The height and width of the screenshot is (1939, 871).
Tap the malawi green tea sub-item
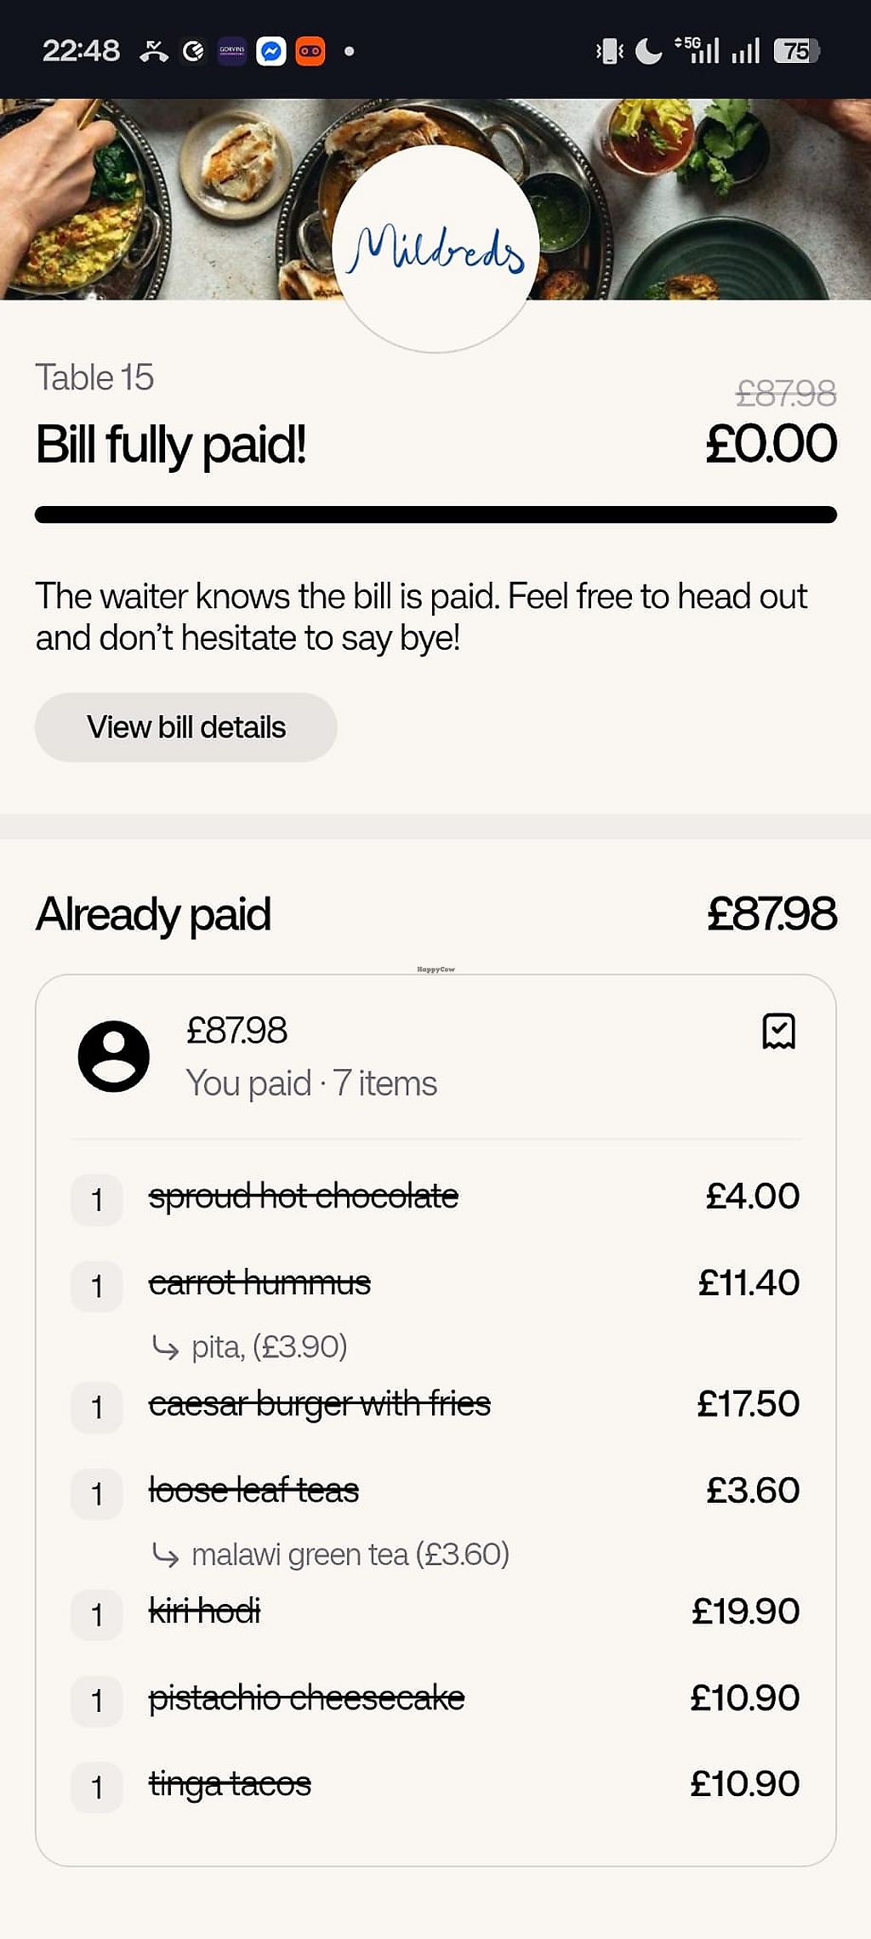coord(350,1555)
